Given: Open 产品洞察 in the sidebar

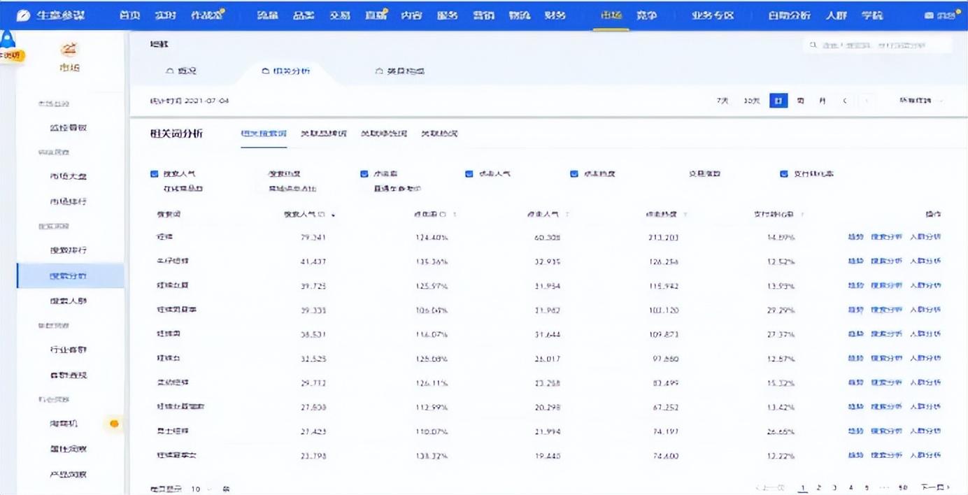Looking at the screenshot, I should pos(69,475).
